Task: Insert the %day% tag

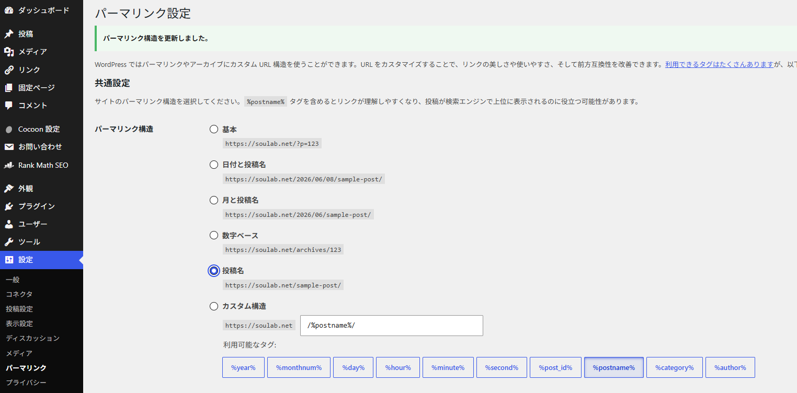Action: tap(353, 367)
